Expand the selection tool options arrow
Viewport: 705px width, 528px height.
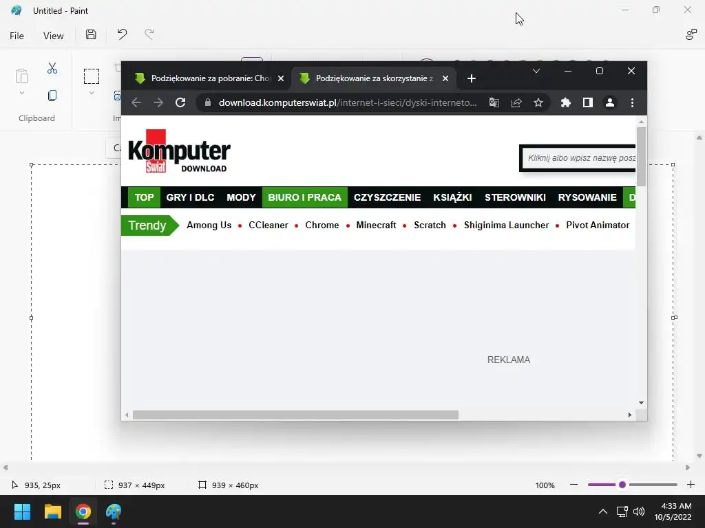[92, 93]
